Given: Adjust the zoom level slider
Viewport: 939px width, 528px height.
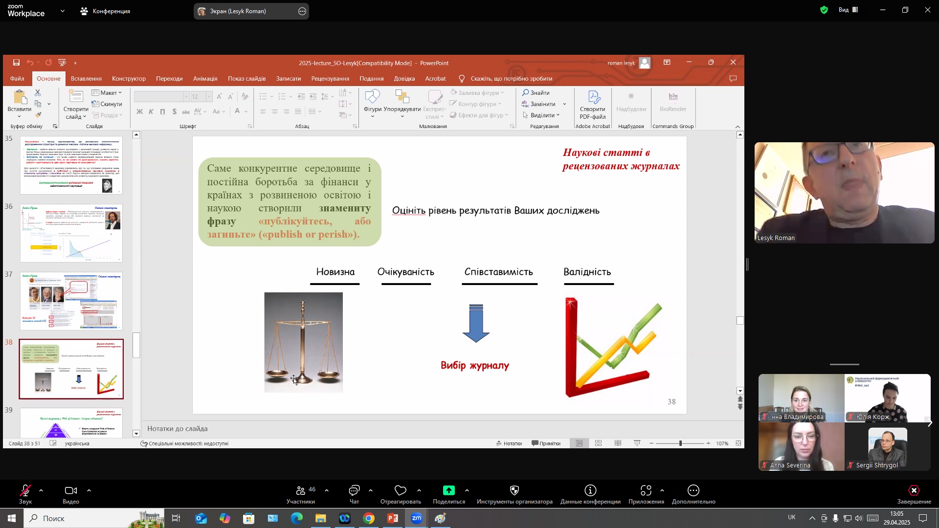Looking at the screenshot, I should coord(680,443).
